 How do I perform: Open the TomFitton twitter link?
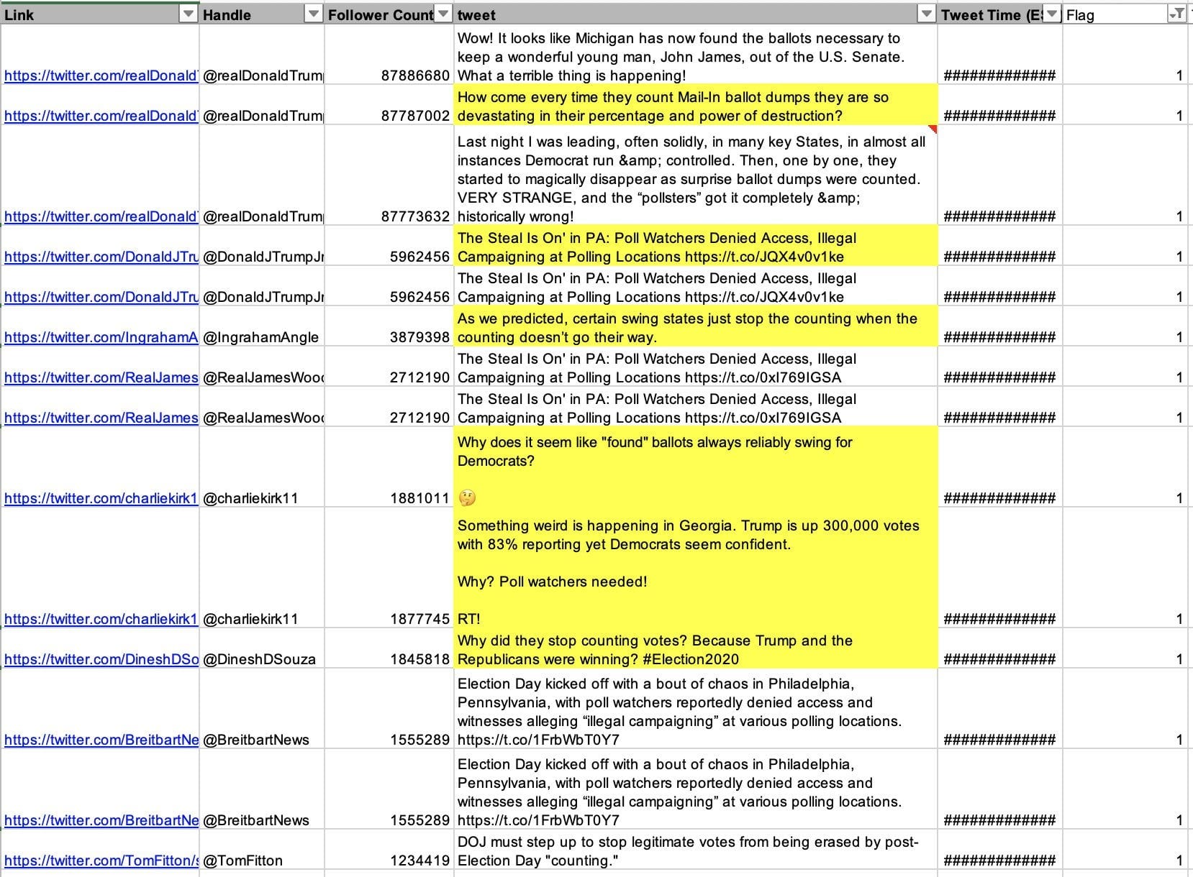(x=101, y=860)
